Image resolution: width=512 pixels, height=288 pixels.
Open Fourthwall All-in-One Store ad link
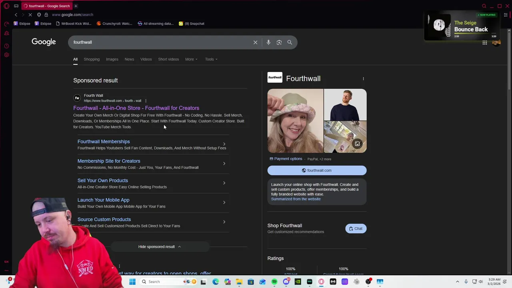click(x=136, y=108)
